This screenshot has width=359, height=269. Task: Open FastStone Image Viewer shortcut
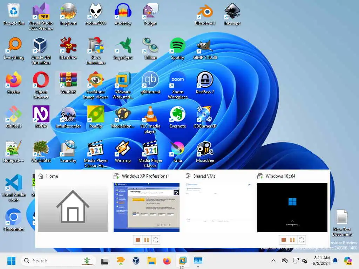pos(95,85)
